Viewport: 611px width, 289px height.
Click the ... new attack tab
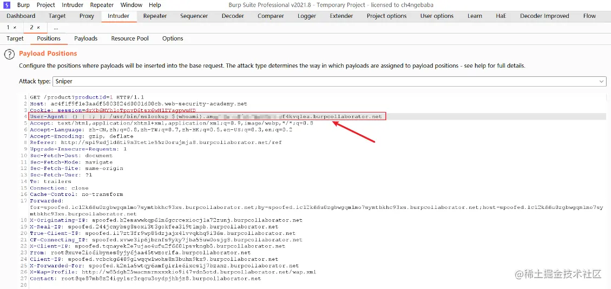tap(56, 28)
